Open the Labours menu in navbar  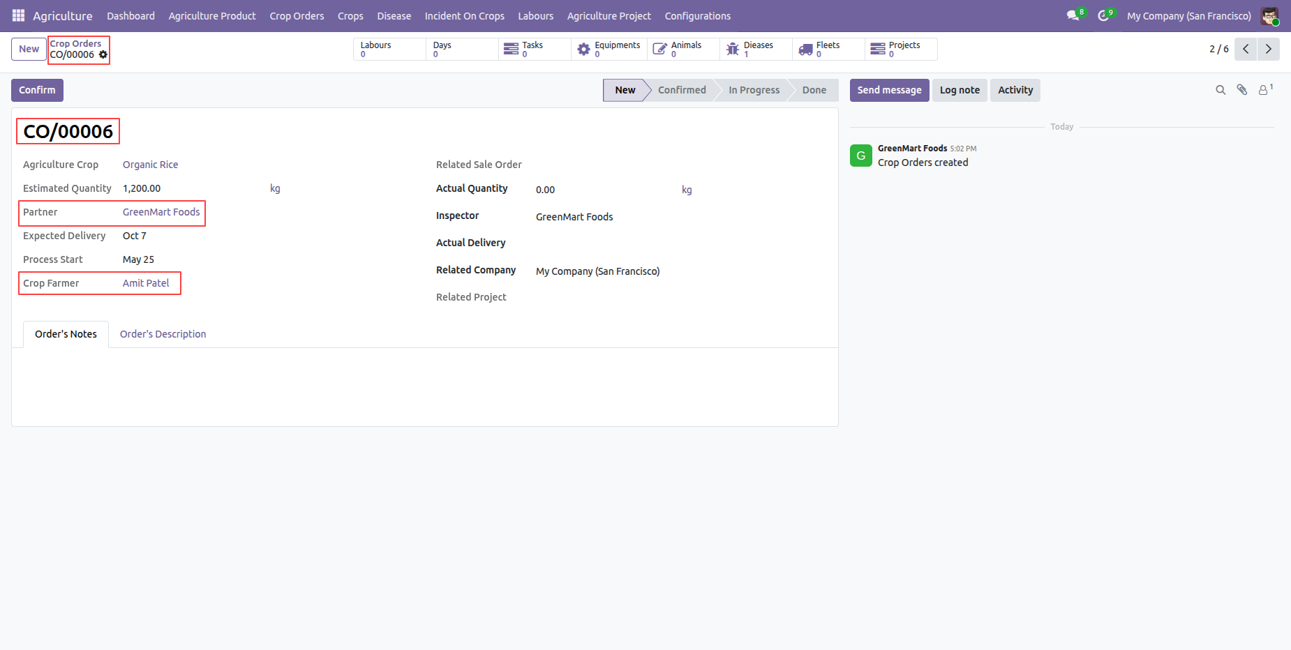535,15
